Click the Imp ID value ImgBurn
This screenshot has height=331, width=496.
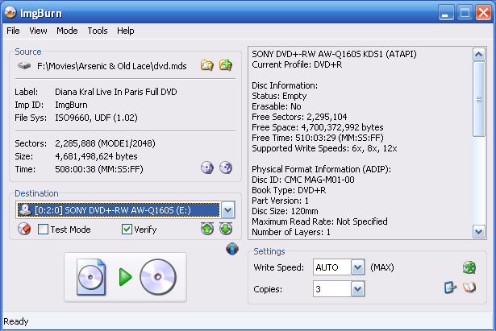[71, 105]
